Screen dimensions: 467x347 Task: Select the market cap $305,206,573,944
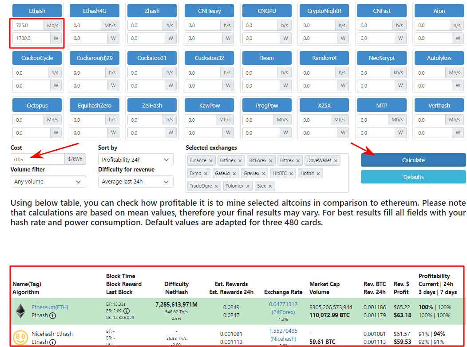pos(331,307)
